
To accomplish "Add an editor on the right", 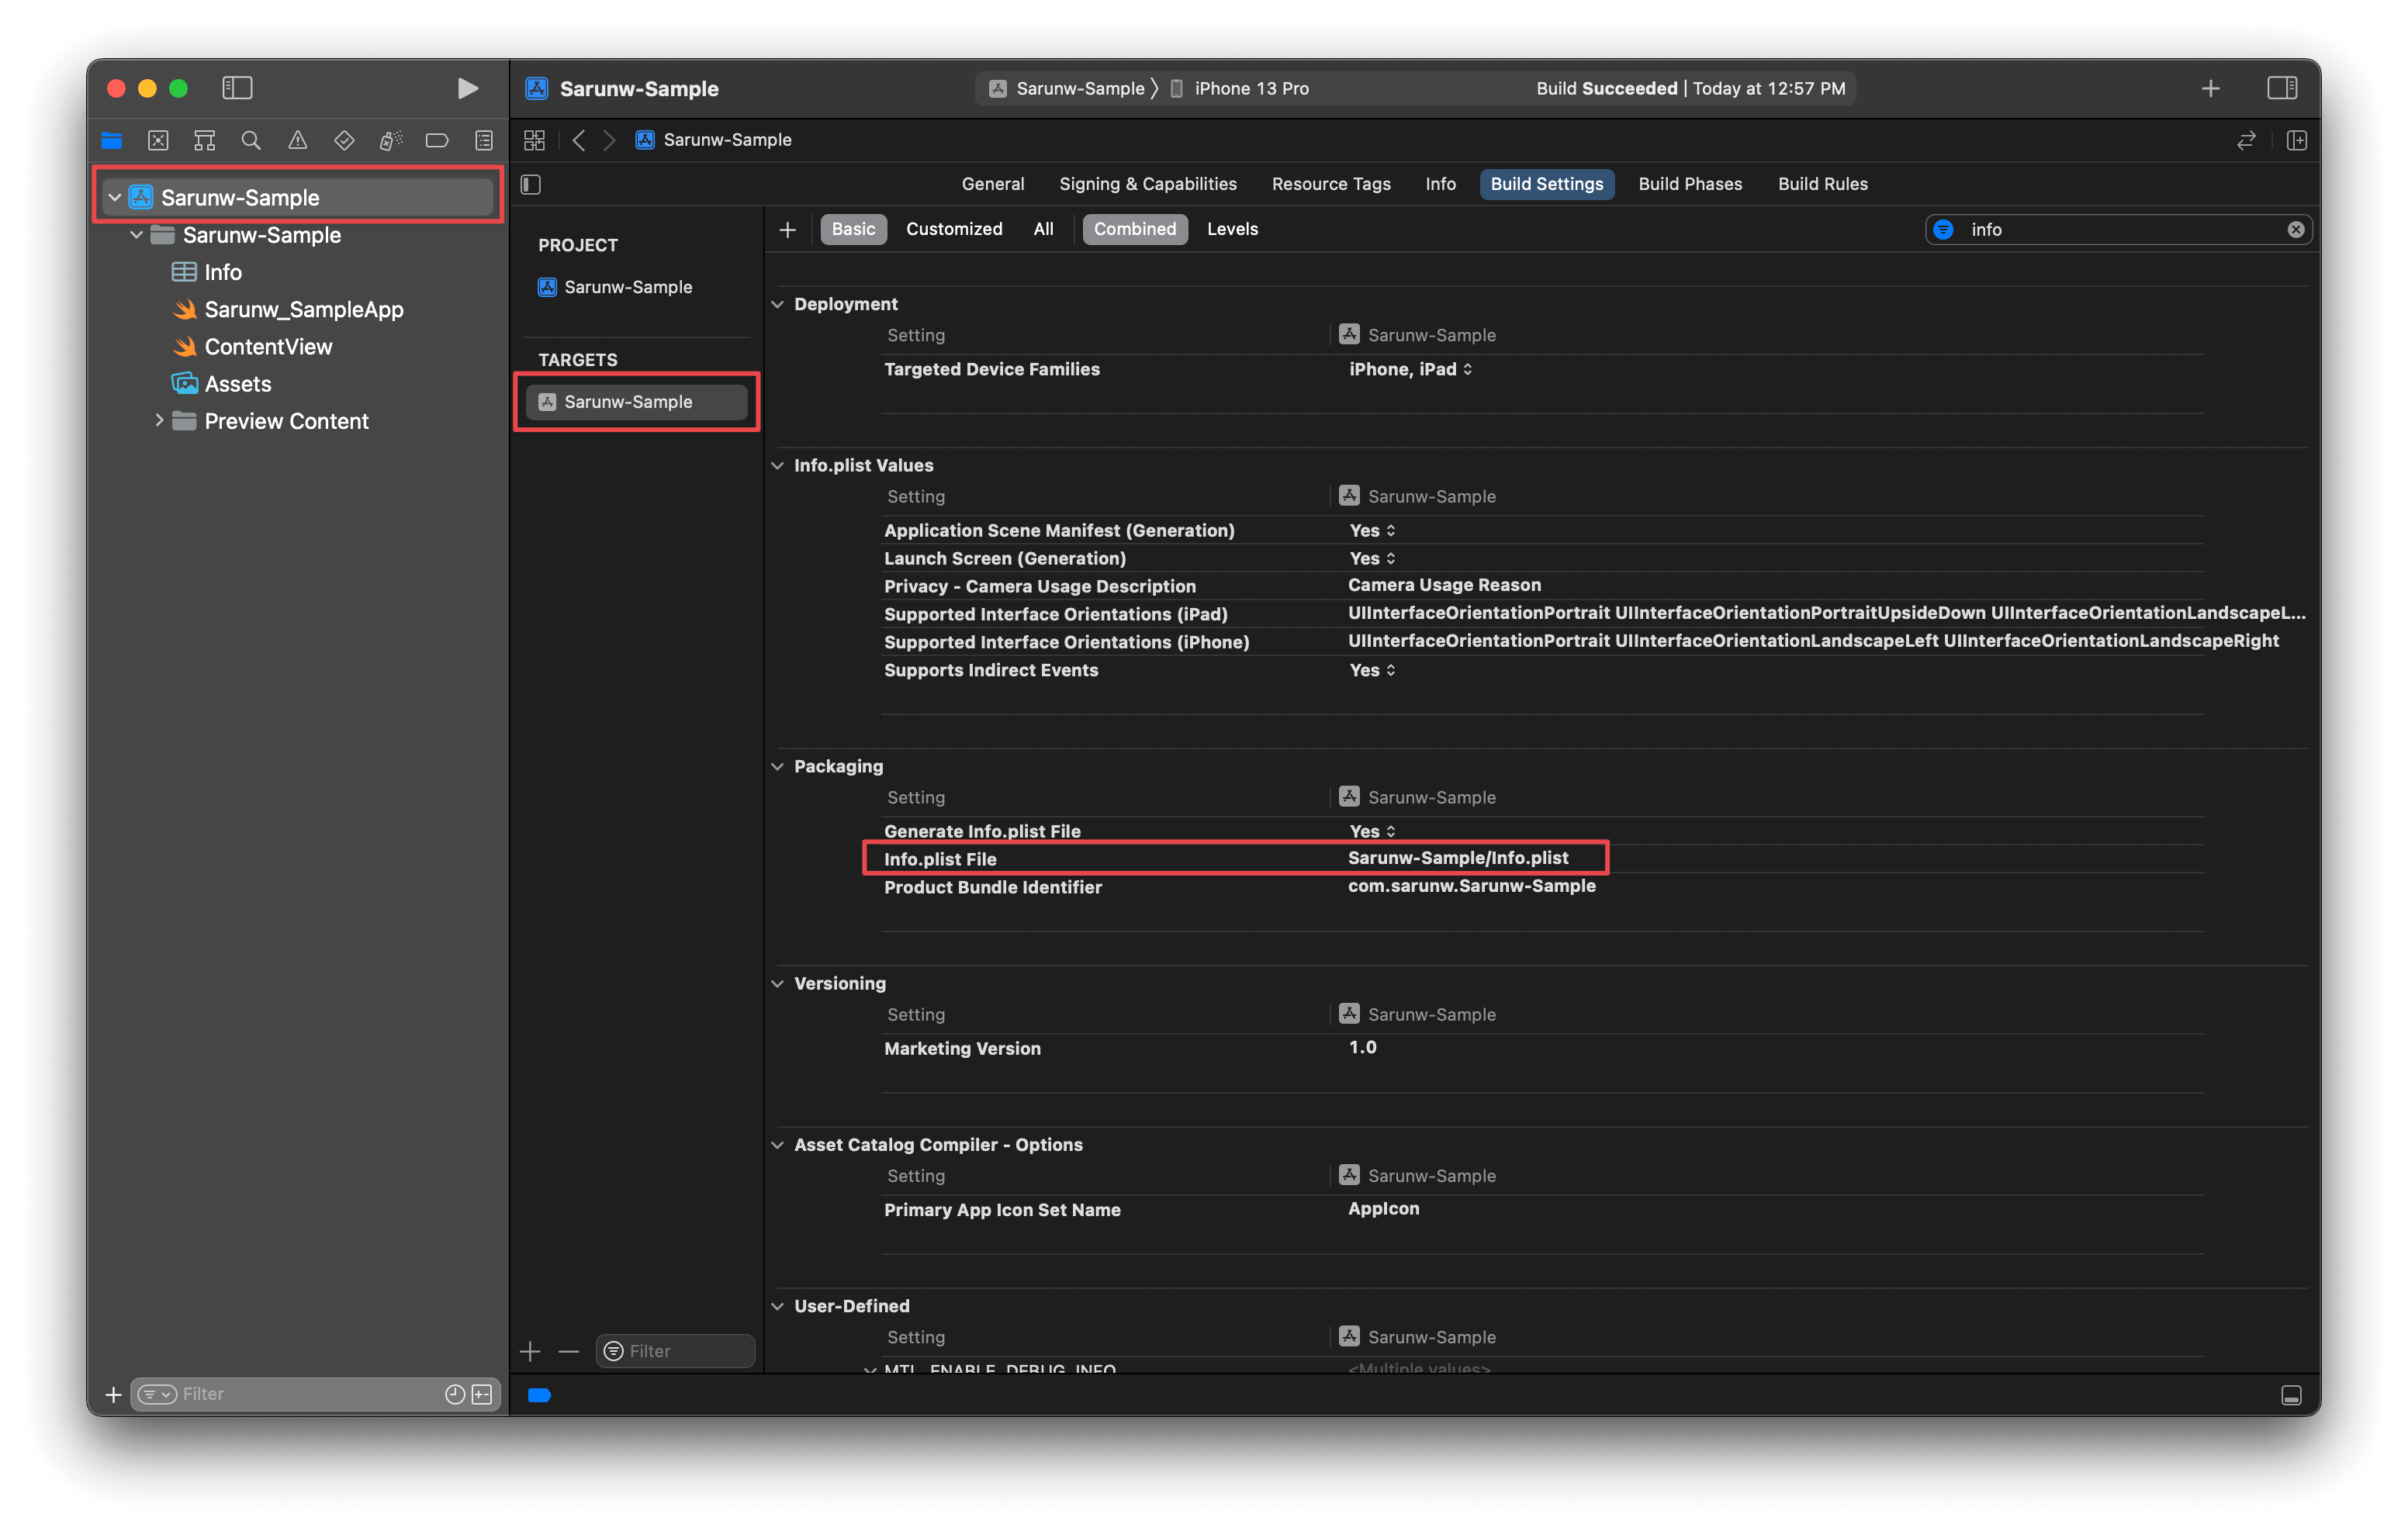I will tap(2296, 140).
